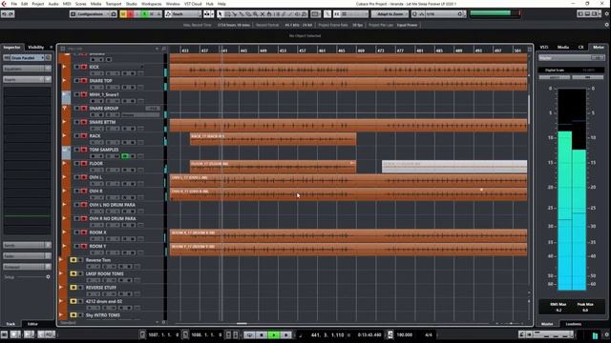Click the green Play button in transport
The image size is (611, 343).
(274, 334)
